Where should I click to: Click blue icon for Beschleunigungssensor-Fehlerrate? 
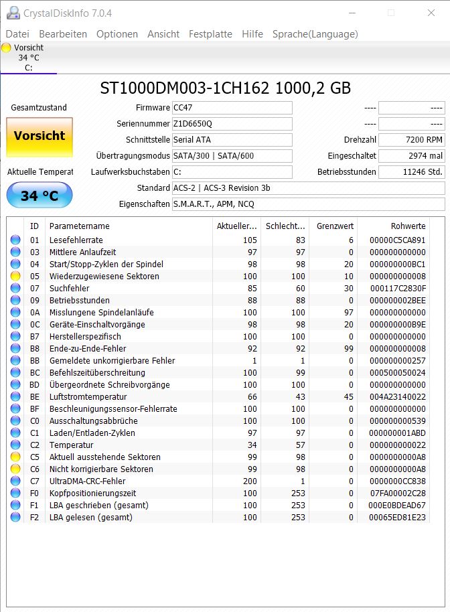(15, 408)
